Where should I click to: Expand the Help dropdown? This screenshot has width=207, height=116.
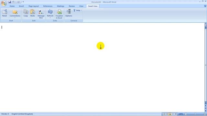click(x=78, y=10)
